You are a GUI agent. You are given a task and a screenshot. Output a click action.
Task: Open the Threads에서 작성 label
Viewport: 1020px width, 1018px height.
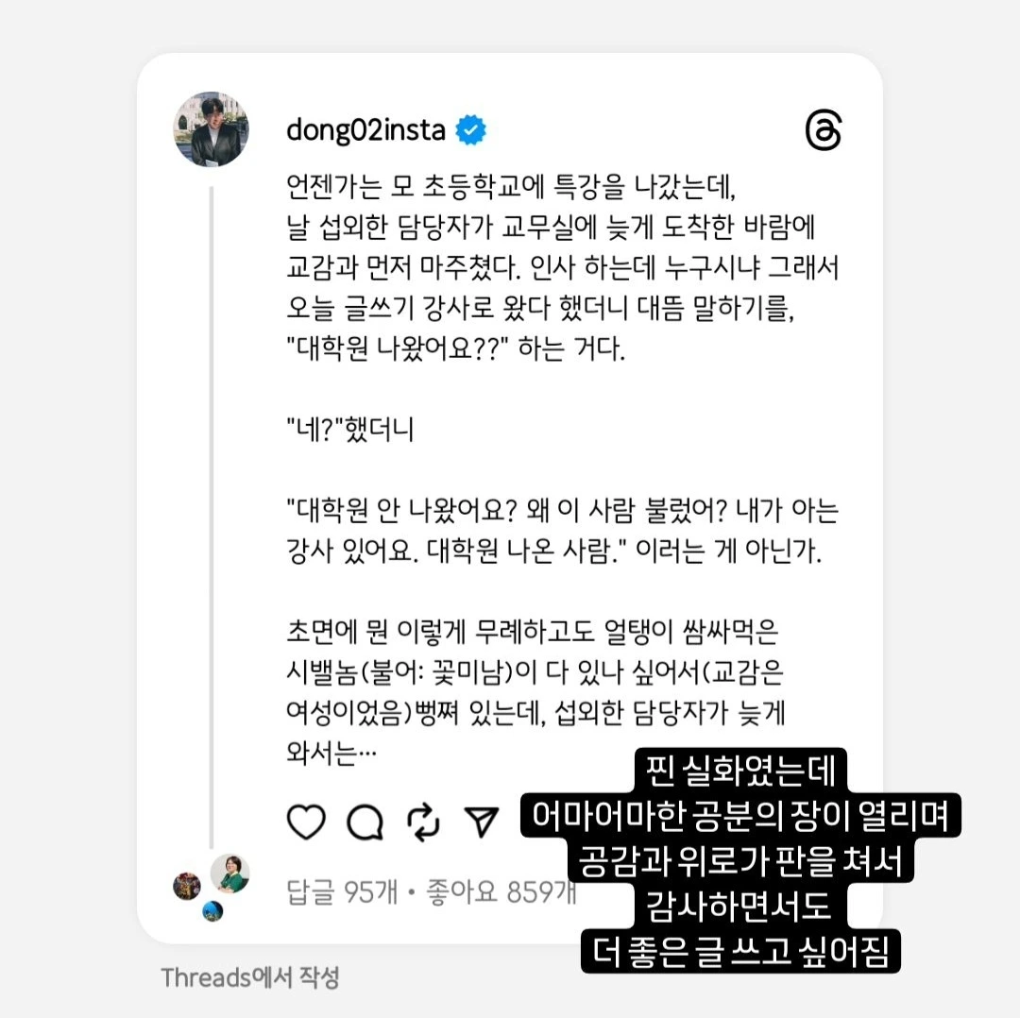pyautogui.click(x=249, y=977)
